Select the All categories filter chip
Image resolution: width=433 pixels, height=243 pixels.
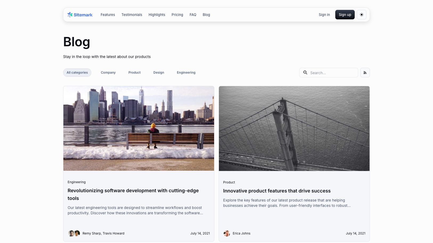coord(77,73)
